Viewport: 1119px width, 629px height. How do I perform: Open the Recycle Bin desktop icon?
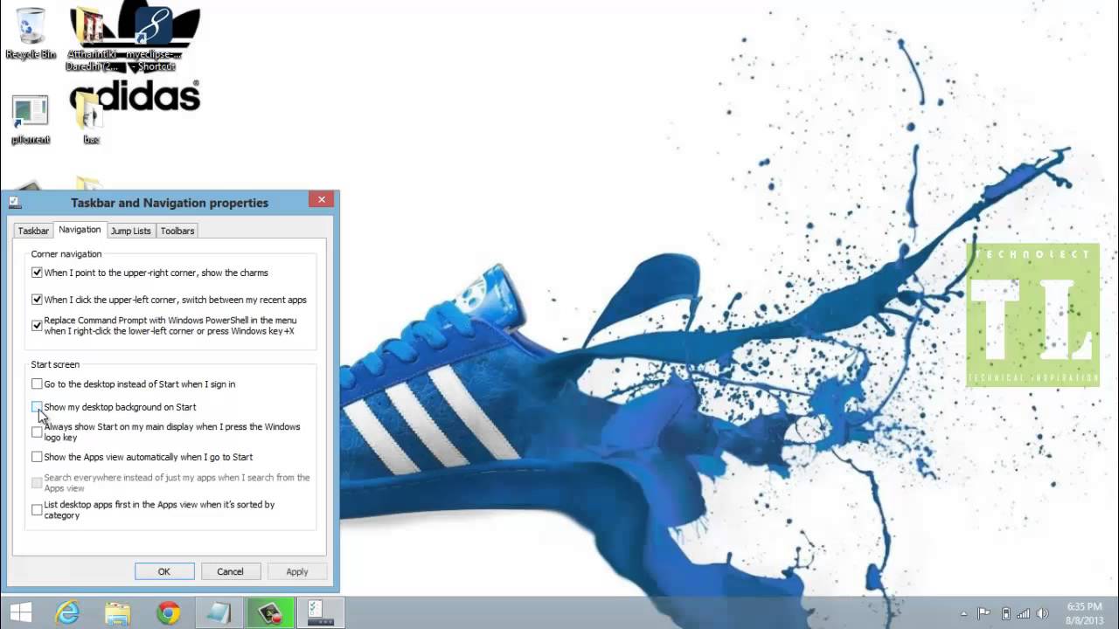31,33
